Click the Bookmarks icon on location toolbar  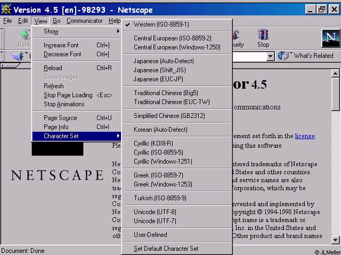(x=18, y=56)
